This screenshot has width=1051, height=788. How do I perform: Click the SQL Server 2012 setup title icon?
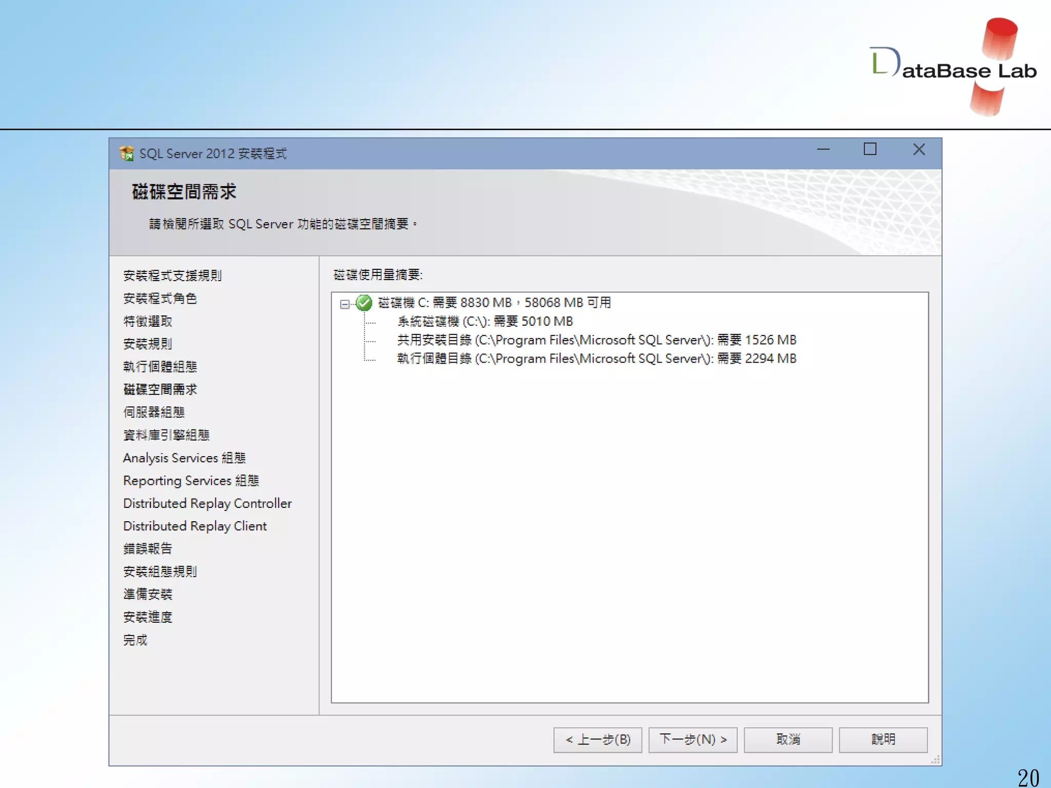(x=126, y=153)
